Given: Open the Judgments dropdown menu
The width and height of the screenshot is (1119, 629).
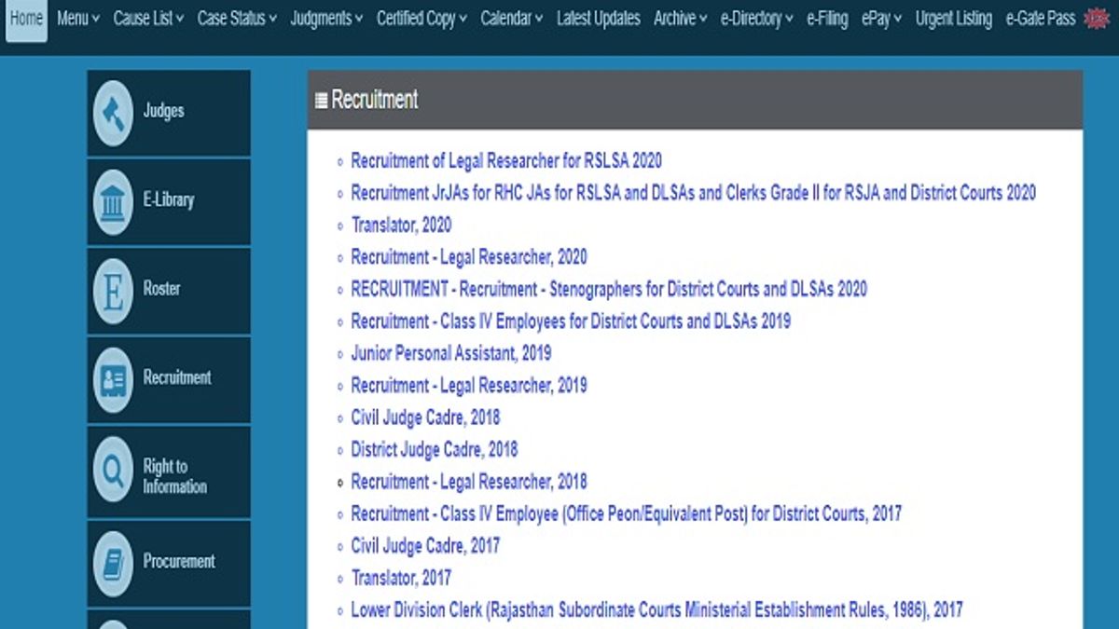Looking at the screenshot, I should click(x=326, y=19).
